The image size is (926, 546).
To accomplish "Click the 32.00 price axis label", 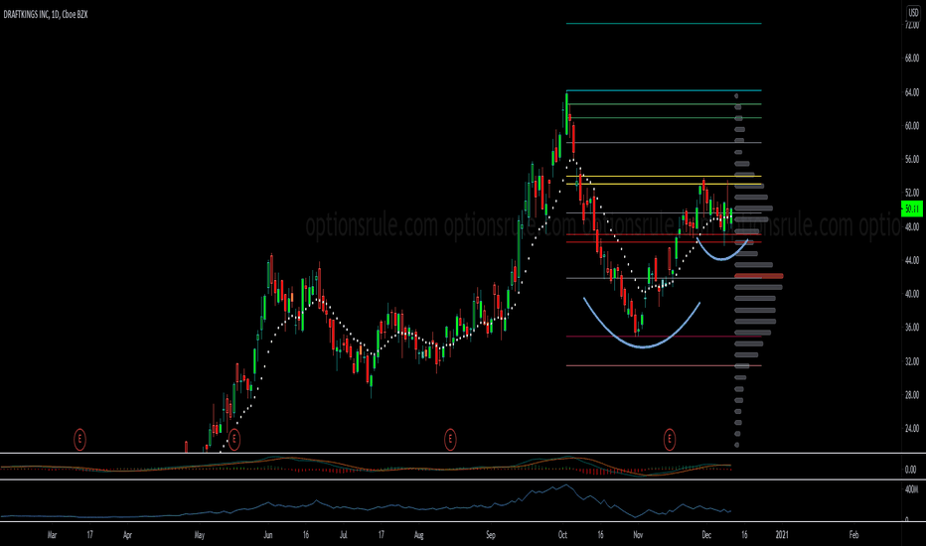I will tap(912, 361).
